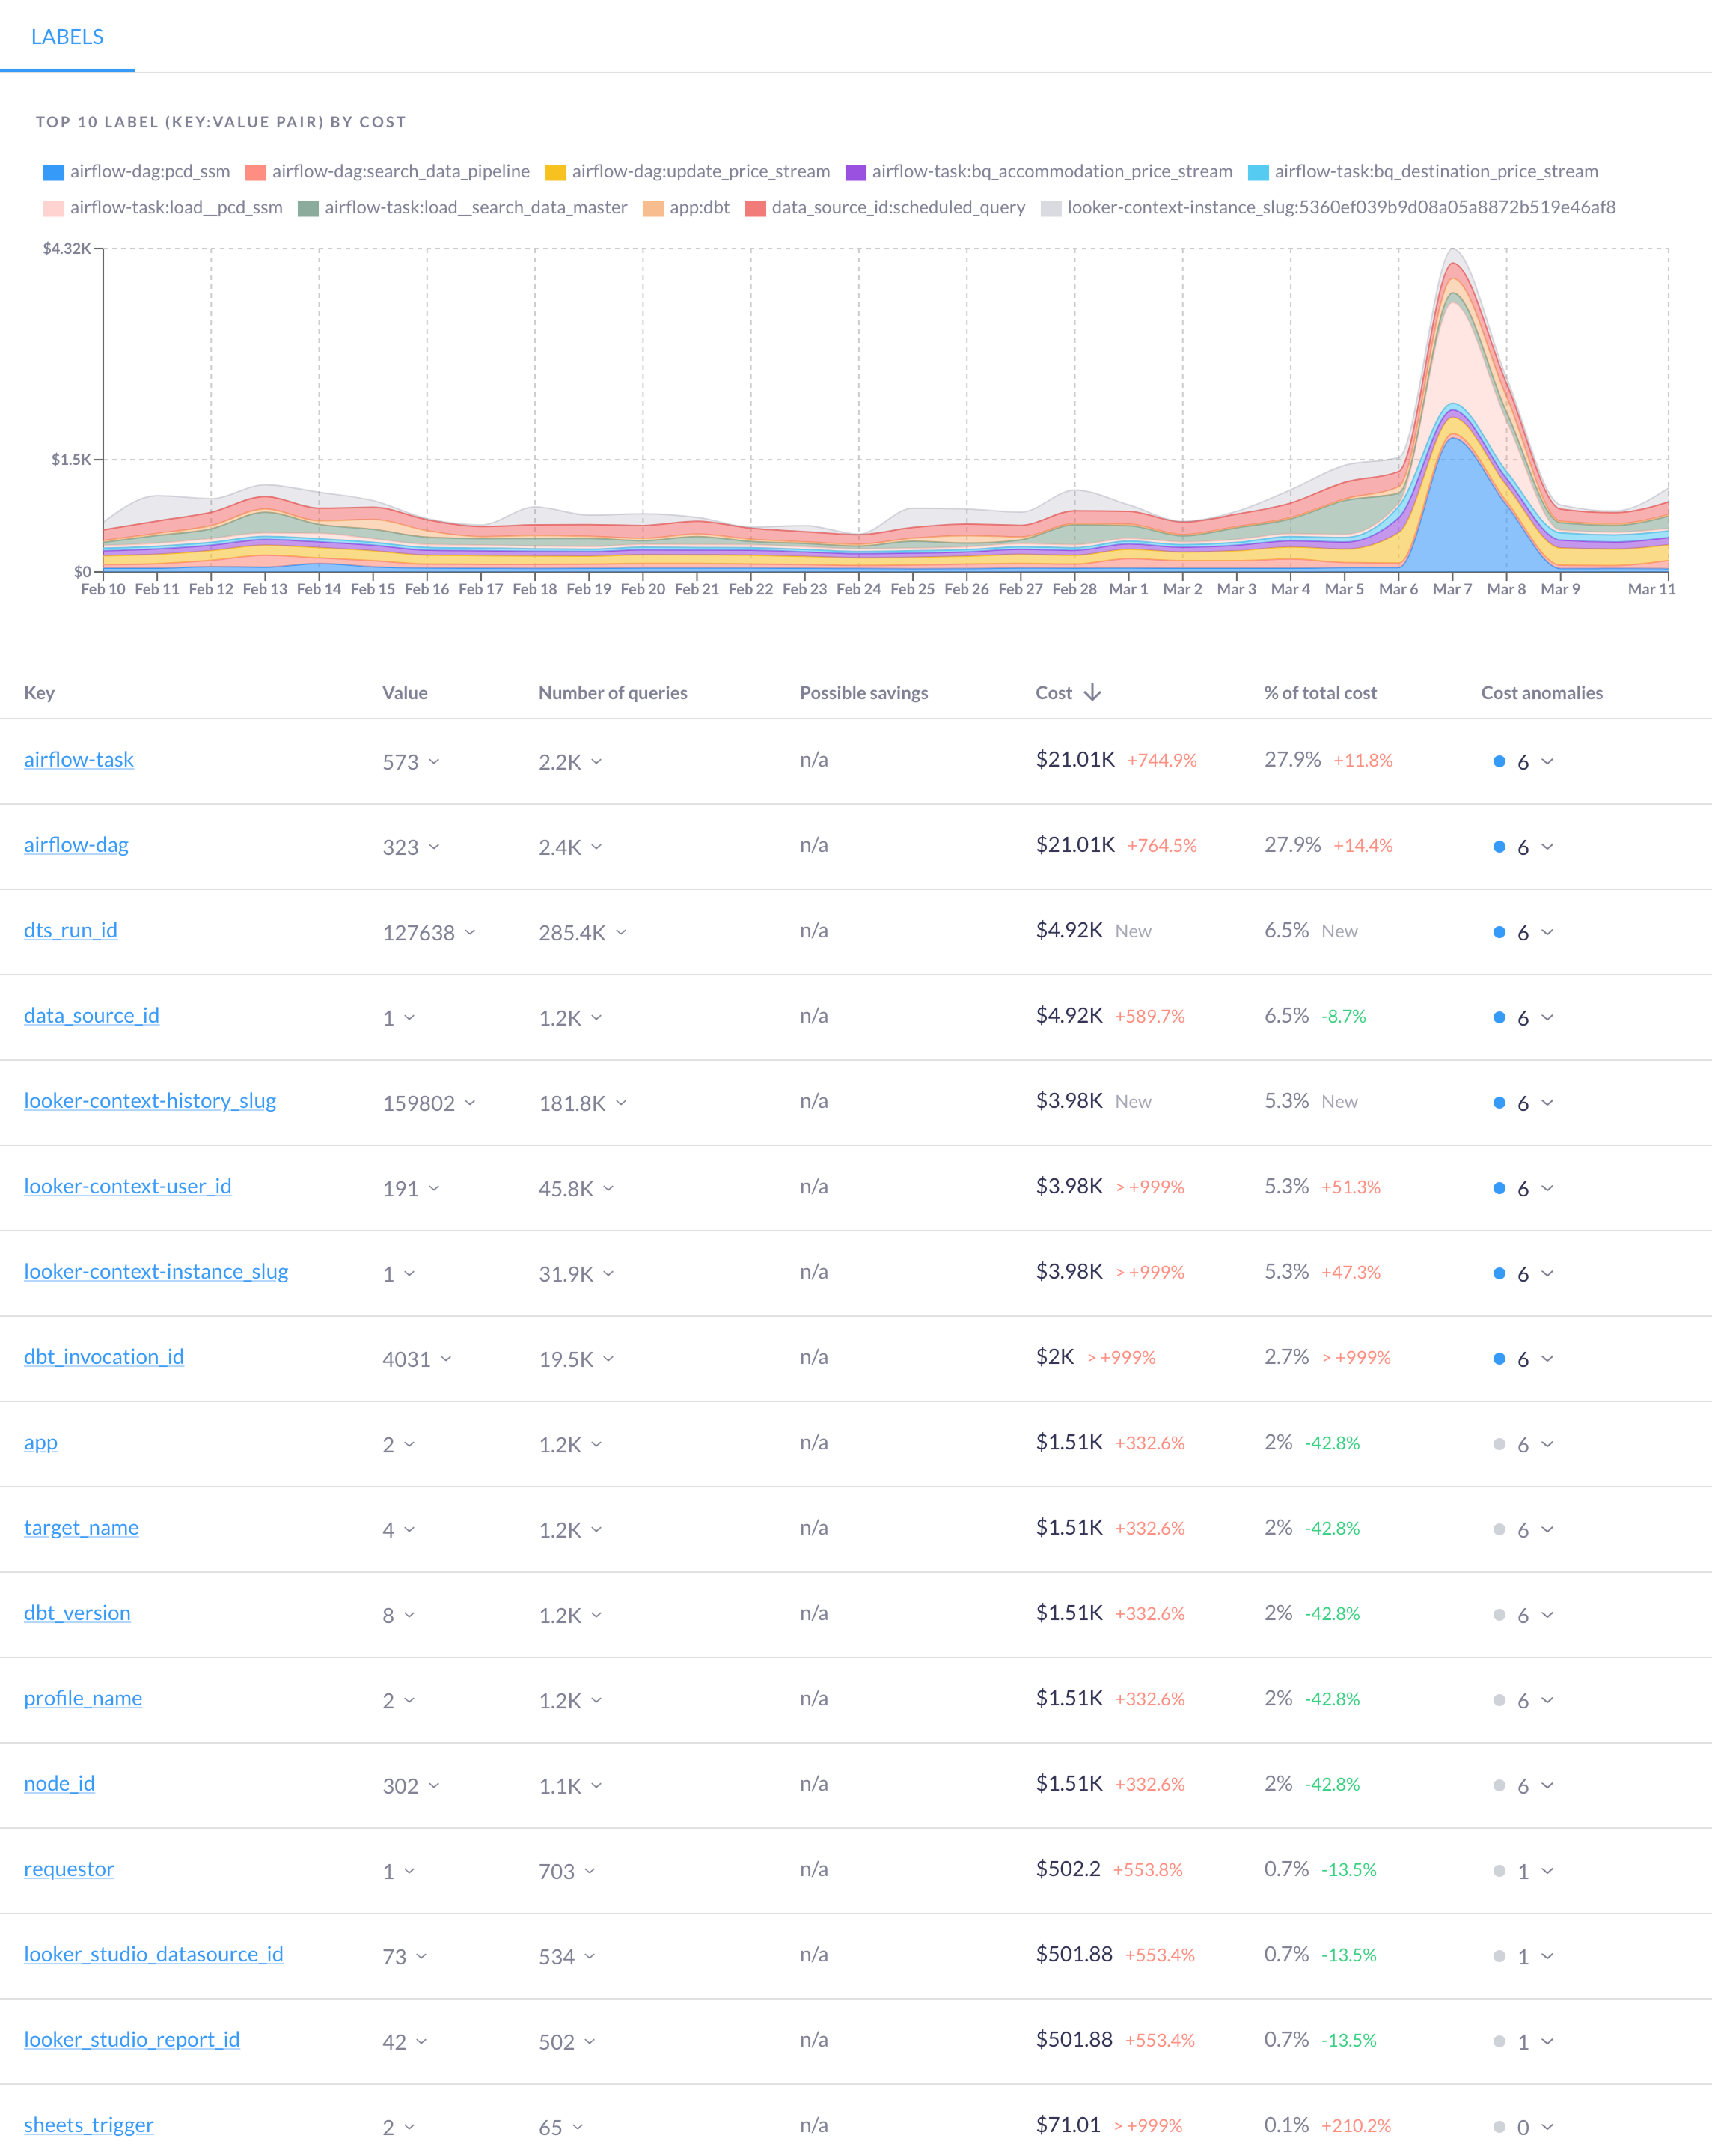Expand dbt_invocation_id value 4031 dropdown
Viewport: 1712px width, 2156px height.
tap(446, 1359)
